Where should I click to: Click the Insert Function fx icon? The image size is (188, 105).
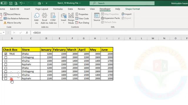(27, 33)
